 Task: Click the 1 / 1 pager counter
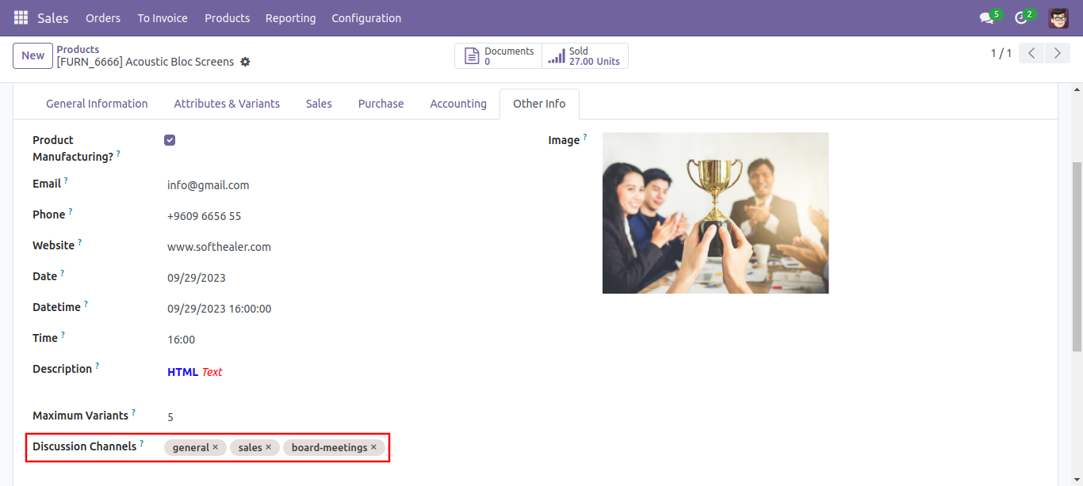[x=1001, y=53]
